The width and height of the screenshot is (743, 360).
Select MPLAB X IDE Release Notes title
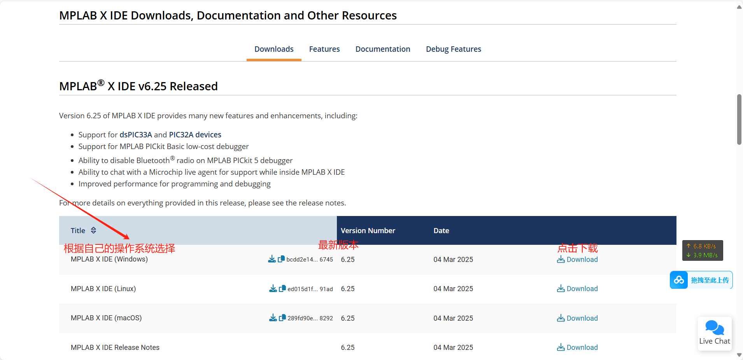pos(115,348)
